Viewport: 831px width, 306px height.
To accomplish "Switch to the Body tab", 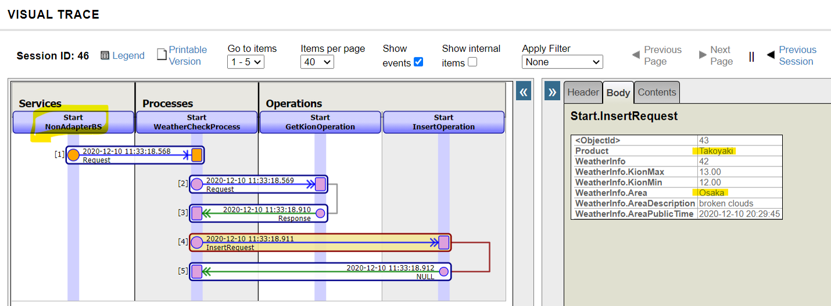I will 618,92.
